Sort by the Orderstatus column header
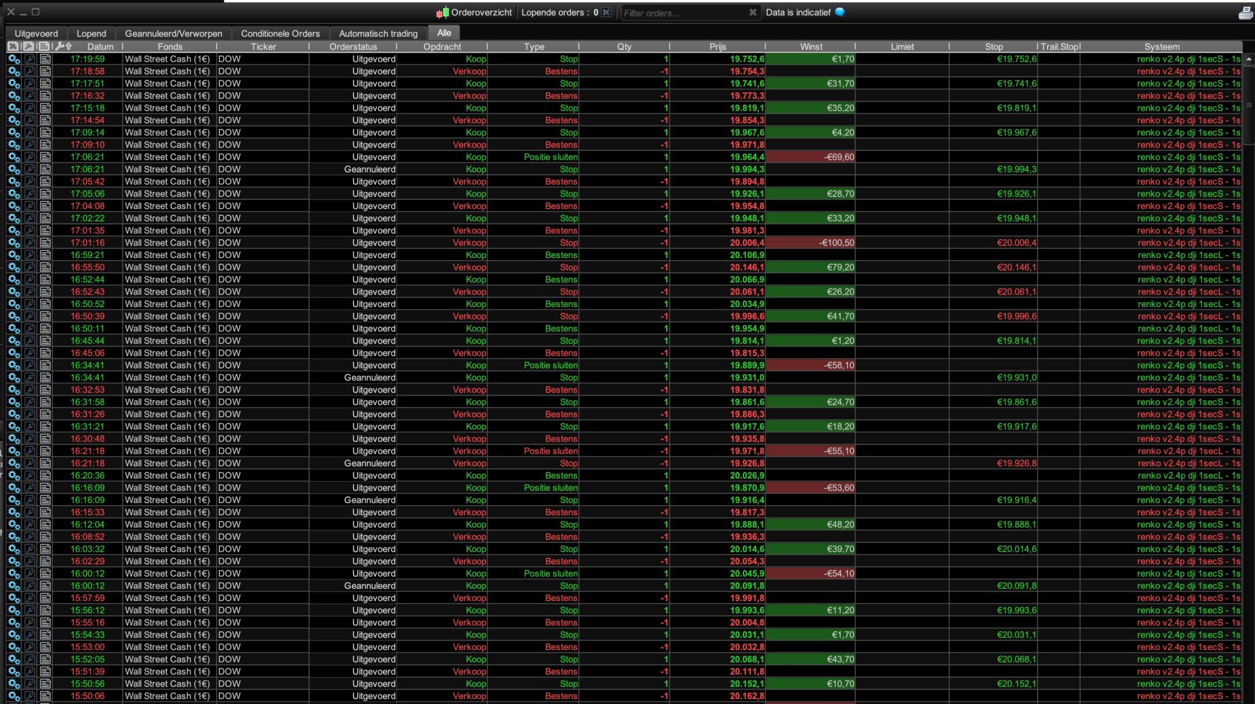This screenshot has height=704, width=1255. [353, 47]
